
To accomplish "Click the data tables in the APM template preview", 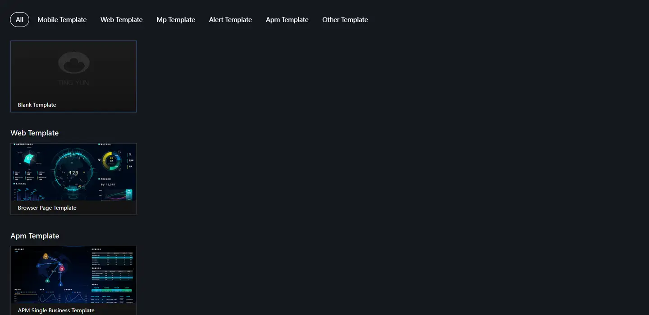I will tap(112, 265).
